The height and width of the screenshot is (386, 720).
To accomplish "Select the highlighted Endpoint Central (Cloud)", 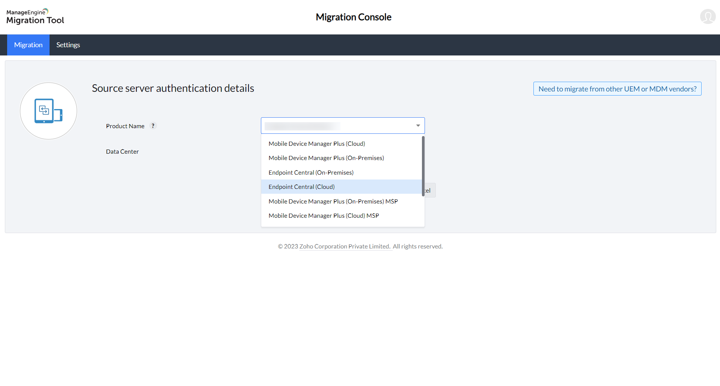I will [x=301, y=187].
